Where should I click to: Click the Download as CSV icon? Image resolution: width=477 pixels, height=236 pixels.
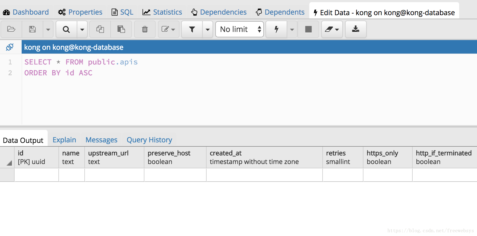[356, 29]
